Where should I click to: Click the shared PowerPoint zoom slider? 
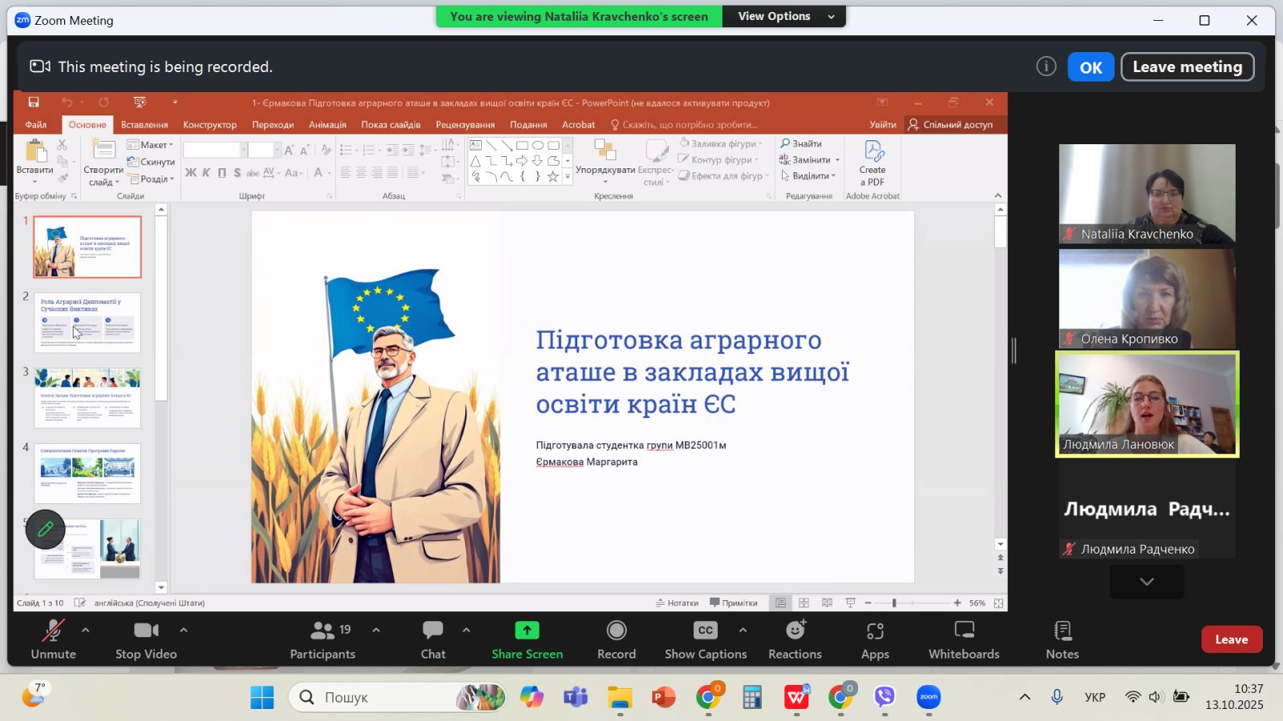(894, 602)
